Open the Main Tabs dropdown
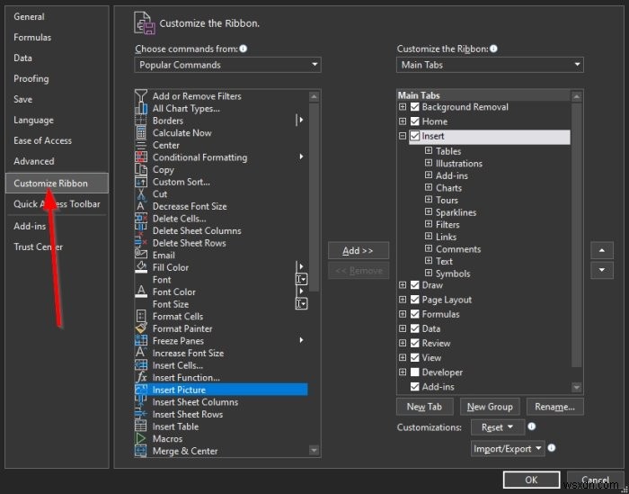This screenshot has width=629, height=494. [490, 65]
